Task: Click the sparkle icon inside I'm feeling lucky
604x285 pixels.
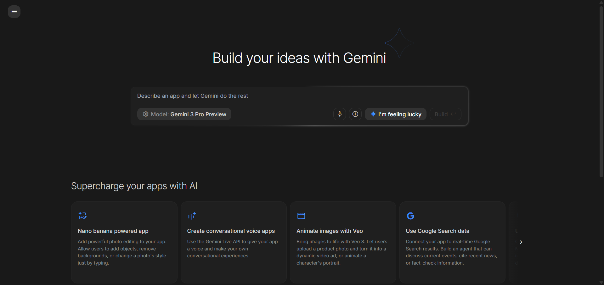Action: coord(373,114)
